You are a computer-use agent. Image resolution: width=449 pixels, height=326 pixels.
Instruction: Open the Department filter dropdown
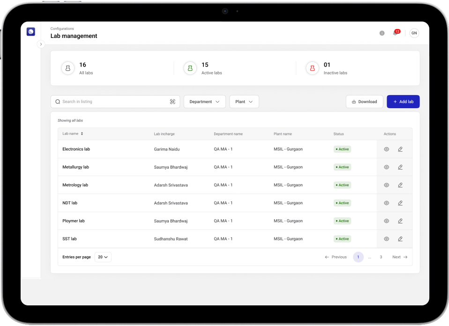coord(204,102)
